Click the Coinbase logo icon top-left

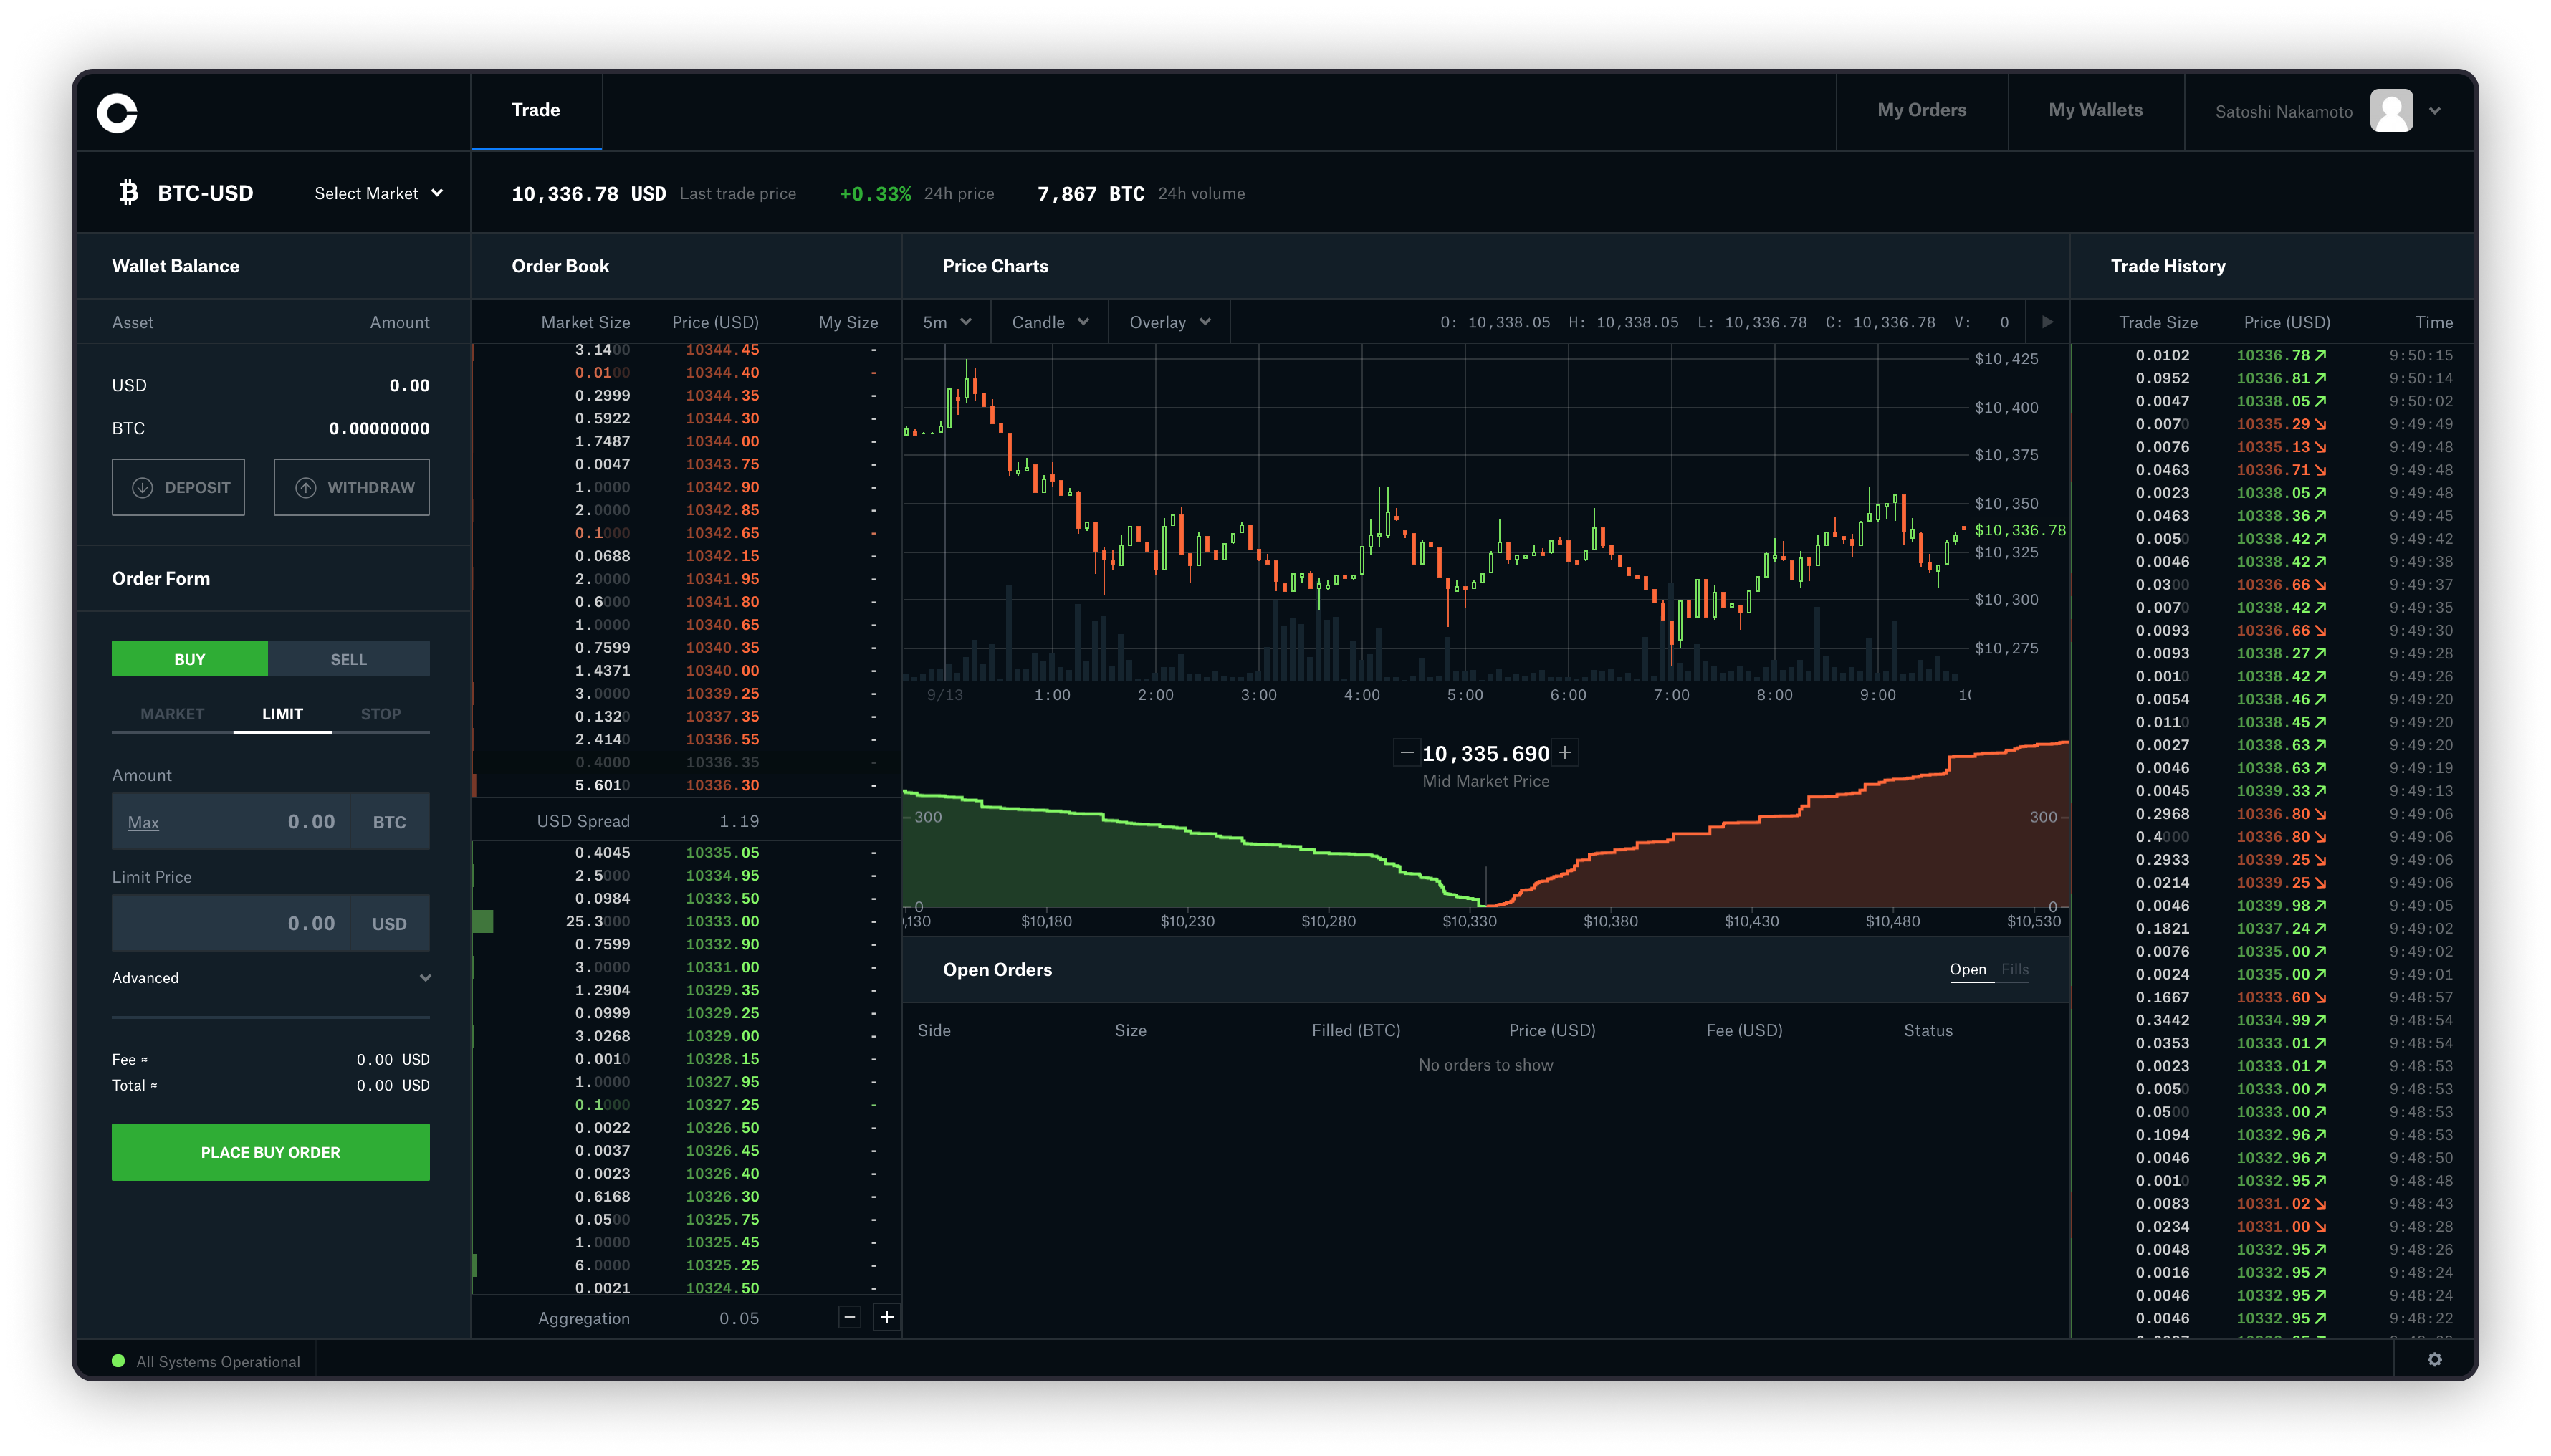tap(119, 110)
